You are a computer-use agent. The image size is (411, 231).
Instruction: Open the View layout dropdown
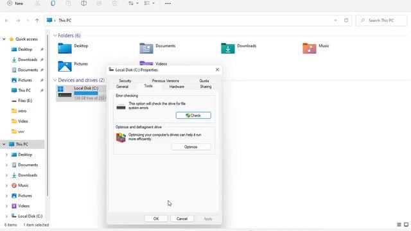tap(149, 3)
